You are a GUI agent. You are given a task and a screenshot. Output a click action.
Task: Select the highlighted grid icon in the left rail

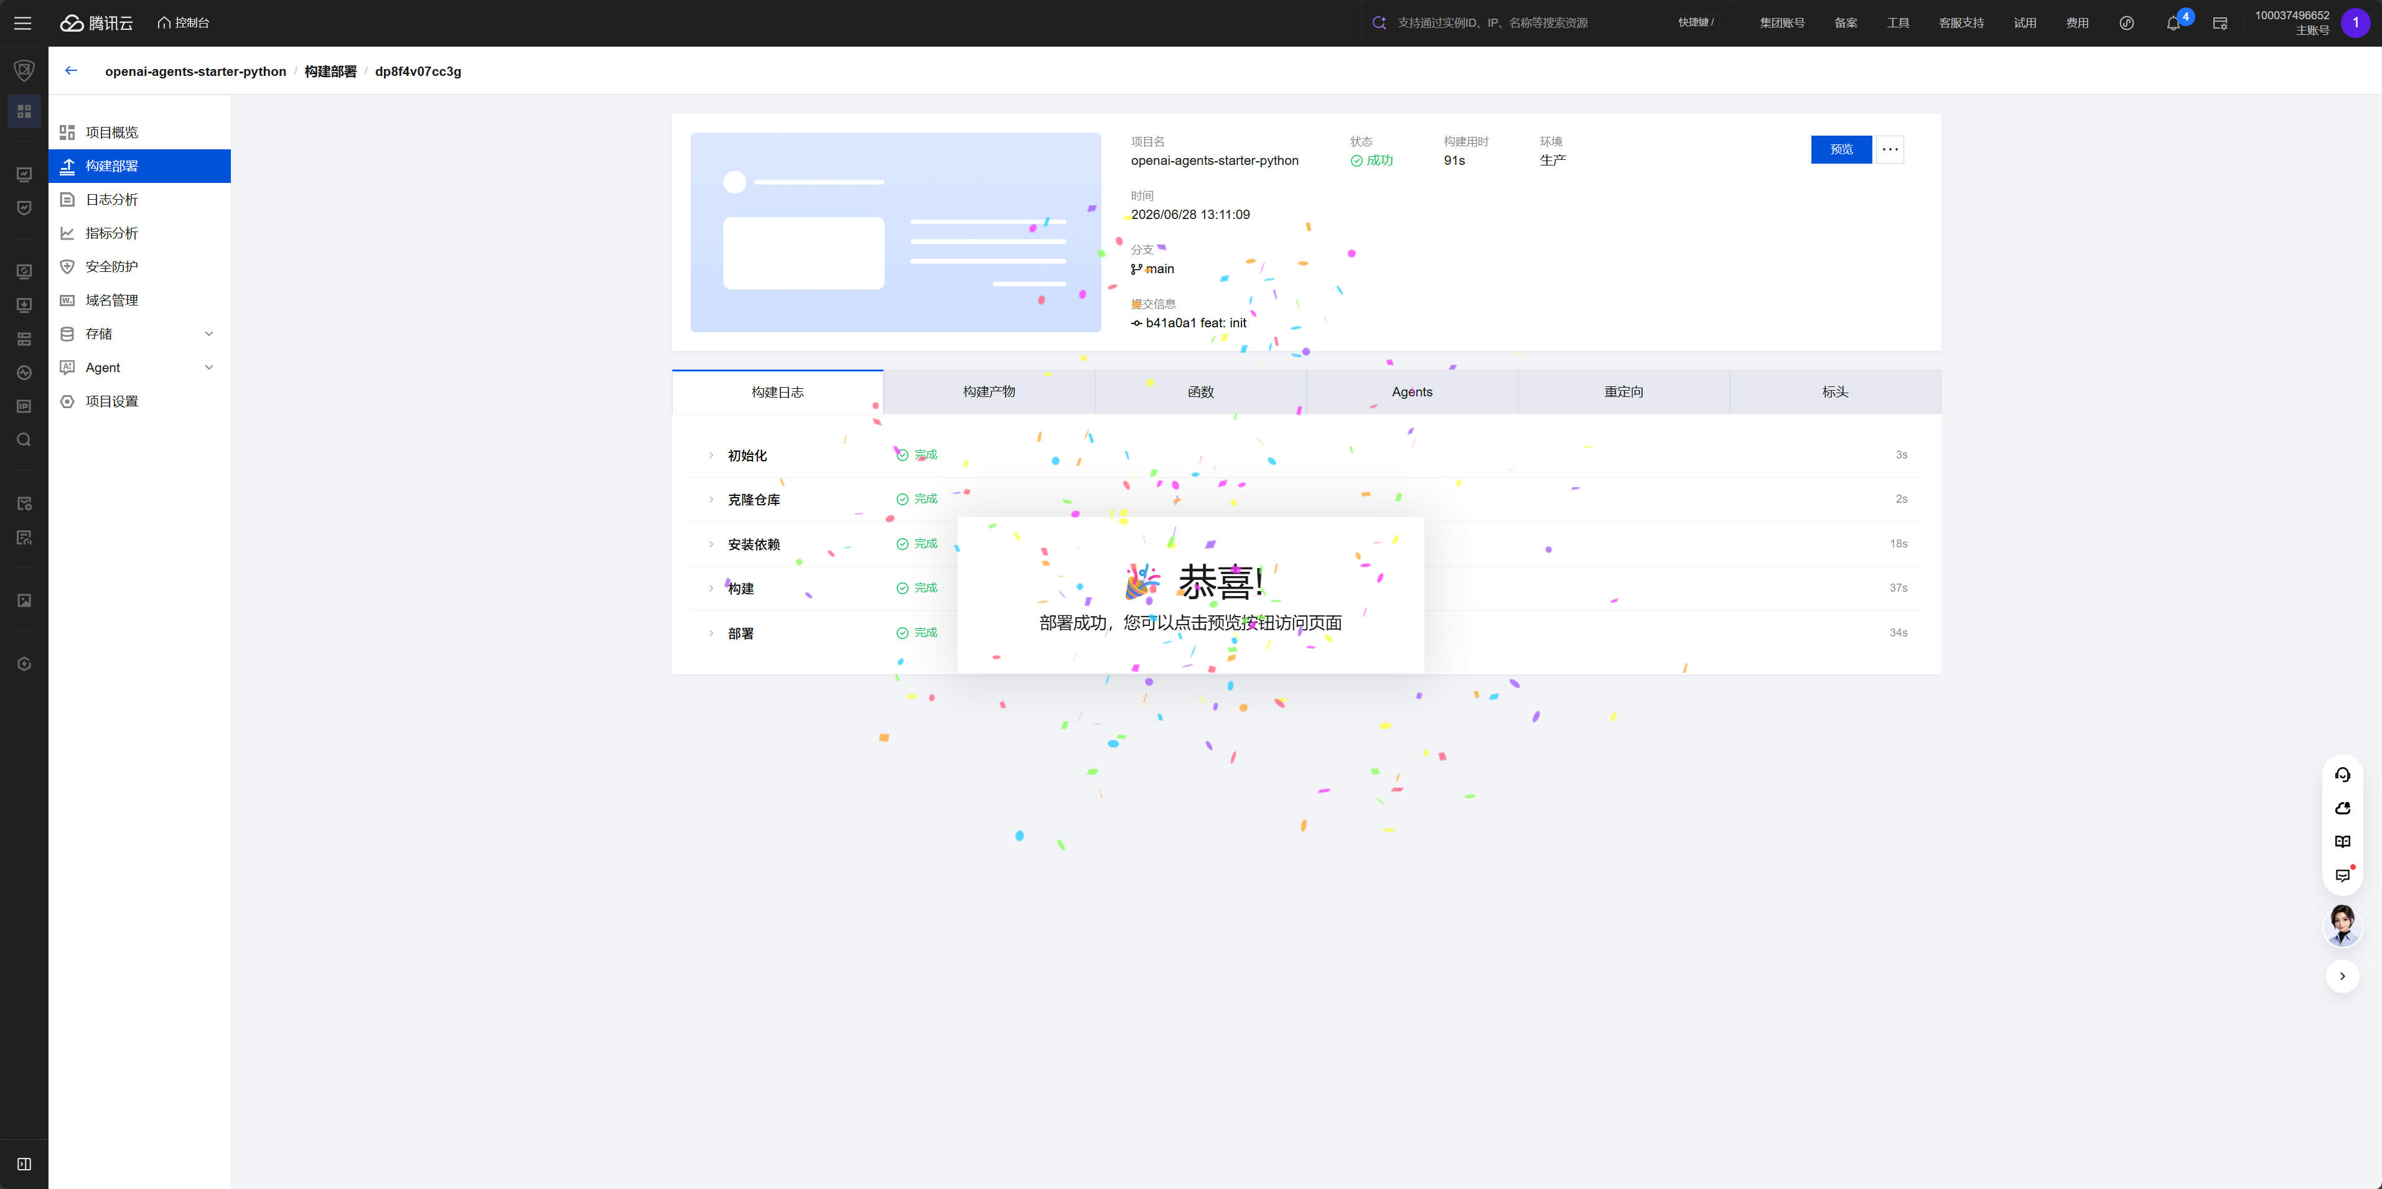(x=24, y=111)
